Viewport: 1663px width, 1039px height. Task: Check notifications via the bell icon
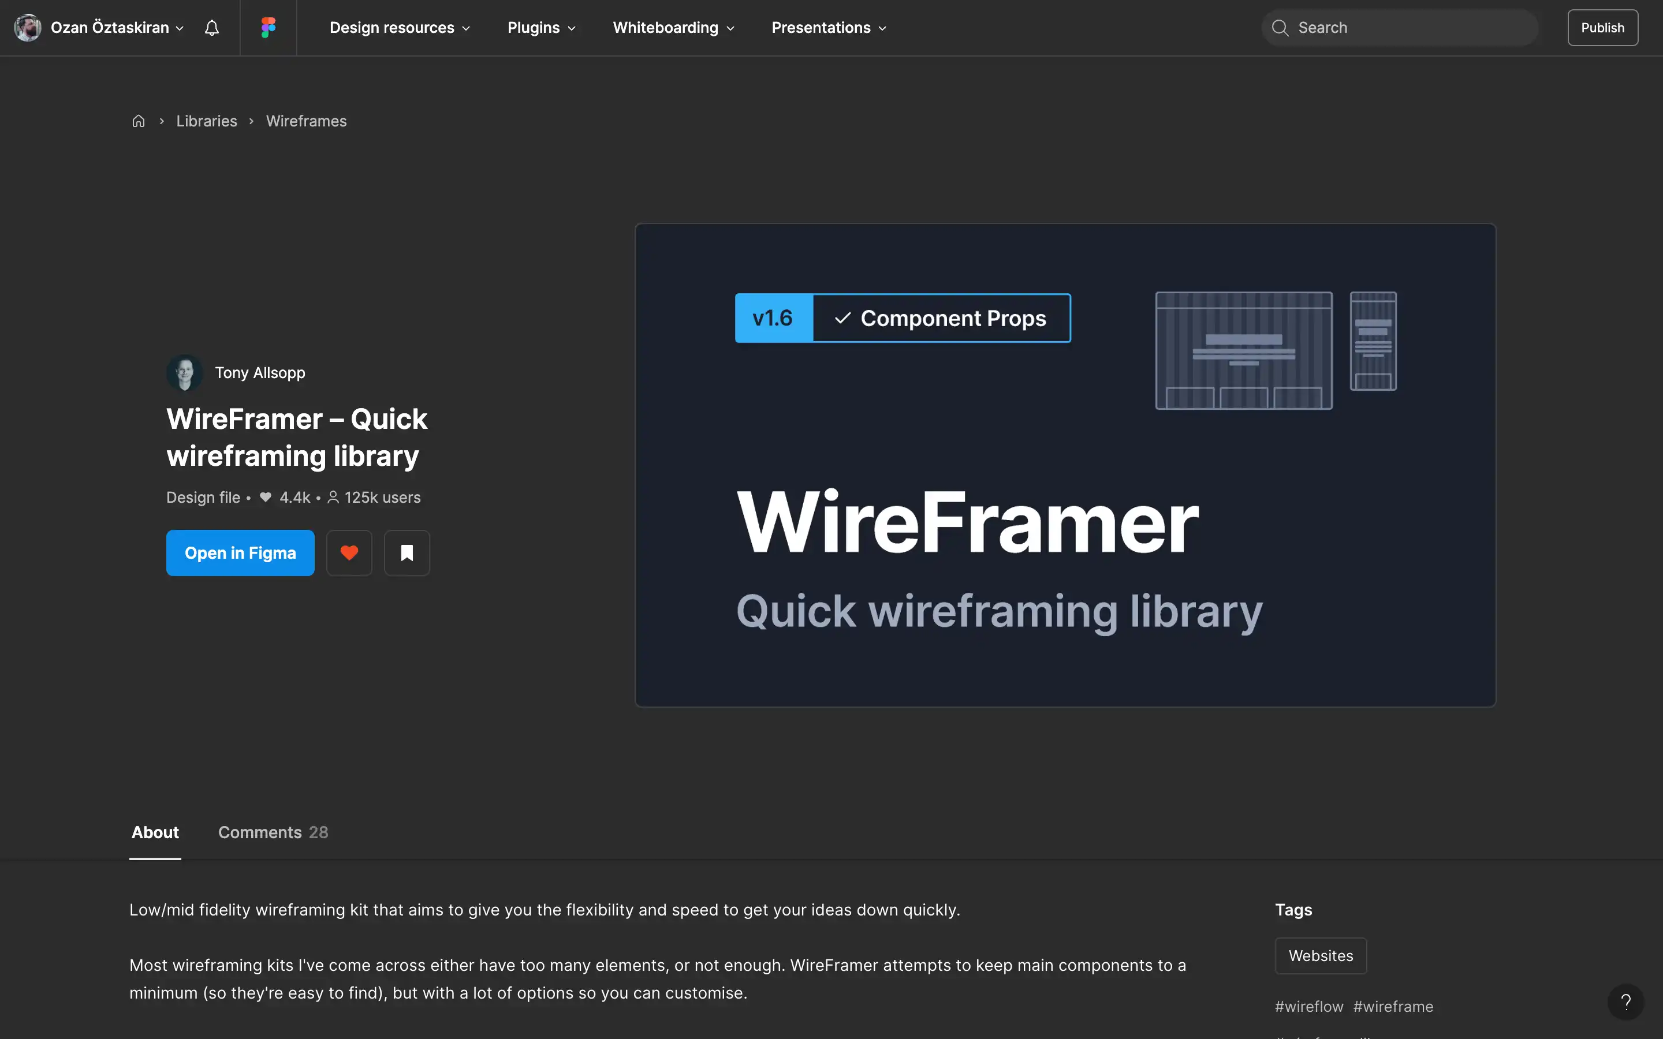211,28
